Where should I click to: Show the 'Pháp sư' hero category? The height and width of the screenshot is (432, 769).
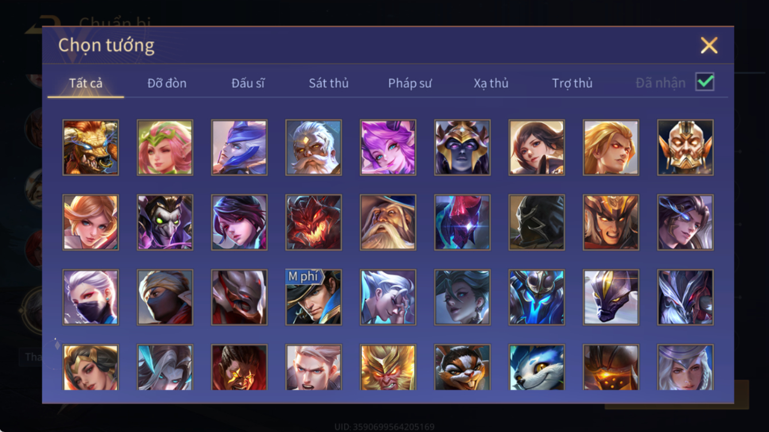(409, 83)
